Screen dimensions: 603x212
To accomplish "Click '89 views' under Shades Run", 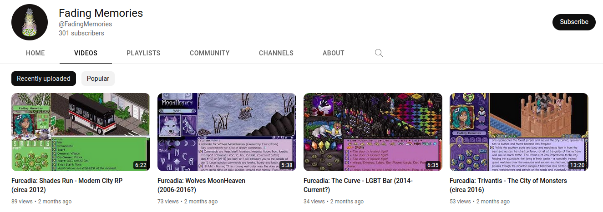I will [22, 202].
